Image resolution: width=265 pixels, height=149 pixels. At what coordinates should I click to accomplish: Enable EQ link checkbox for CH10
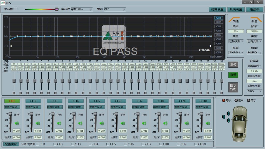tap(196, 144)
